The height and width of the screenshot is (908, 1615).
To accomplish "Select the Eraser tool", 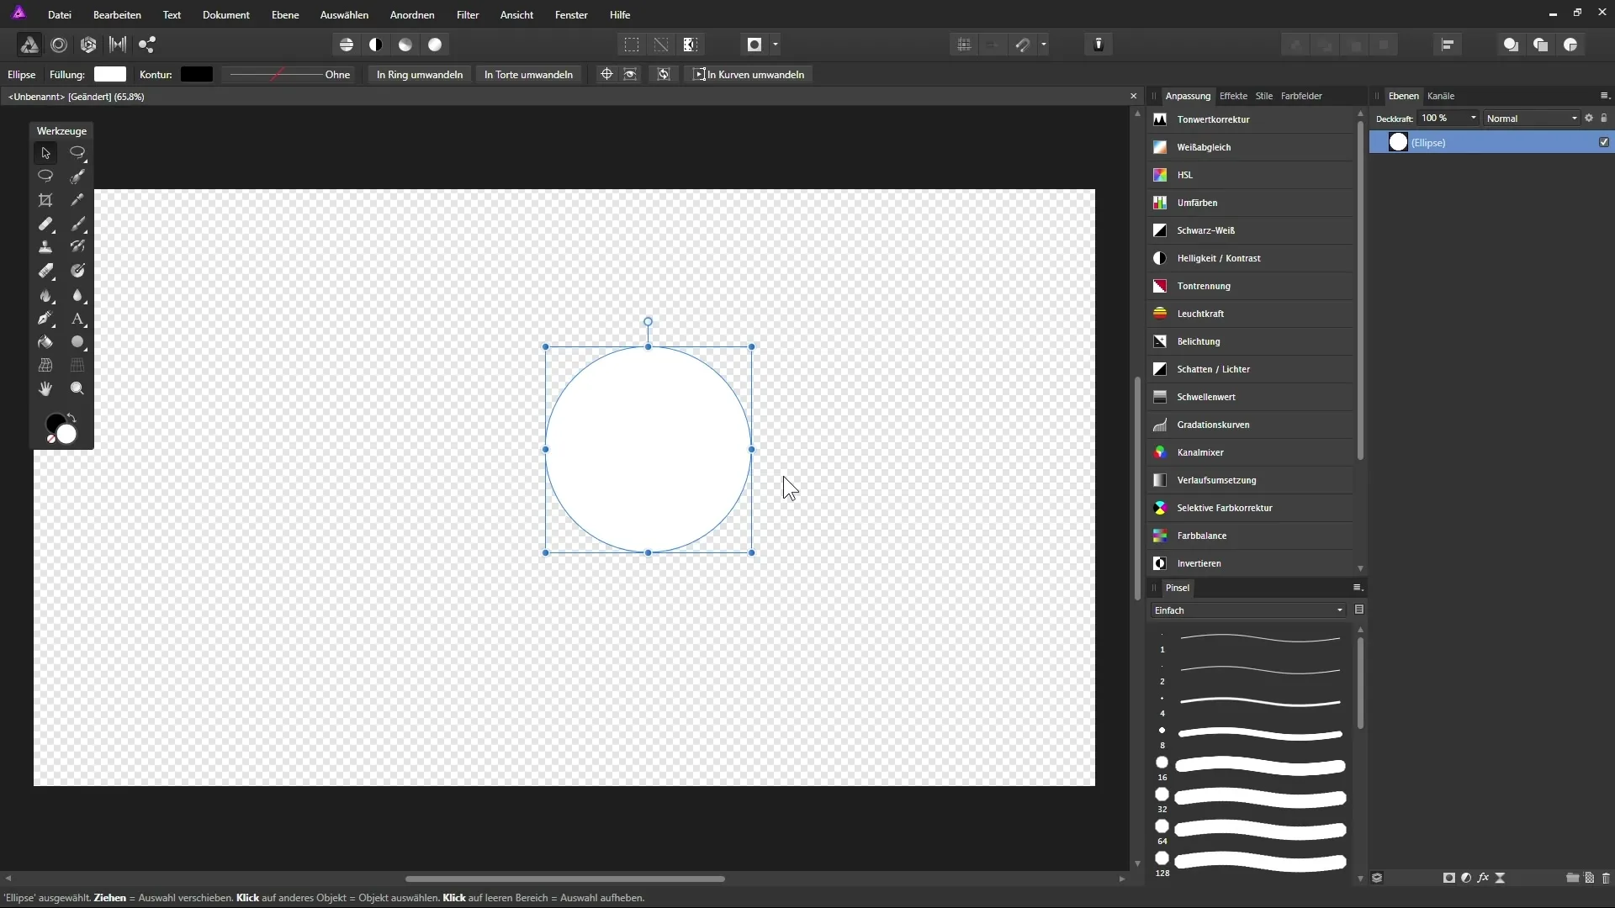I will point(45,271).
